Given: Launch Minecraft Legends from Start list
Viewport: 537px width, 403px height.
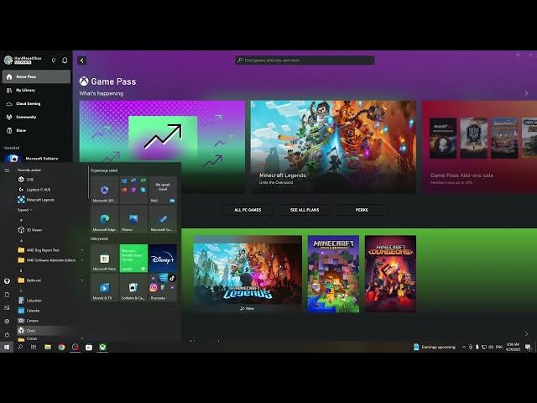Looking at the screenshot, I should pos(50,200).
